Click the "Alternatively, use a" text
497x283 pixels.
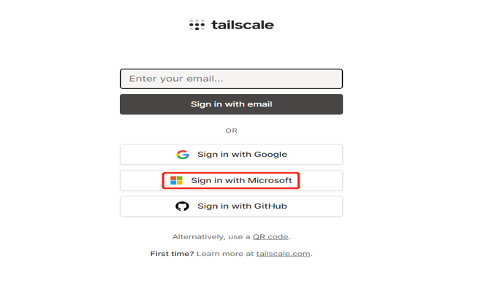pos(211,237)
